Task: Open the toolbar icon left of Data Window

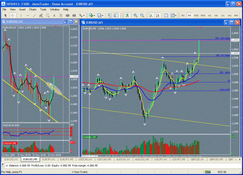Action: 110,15
